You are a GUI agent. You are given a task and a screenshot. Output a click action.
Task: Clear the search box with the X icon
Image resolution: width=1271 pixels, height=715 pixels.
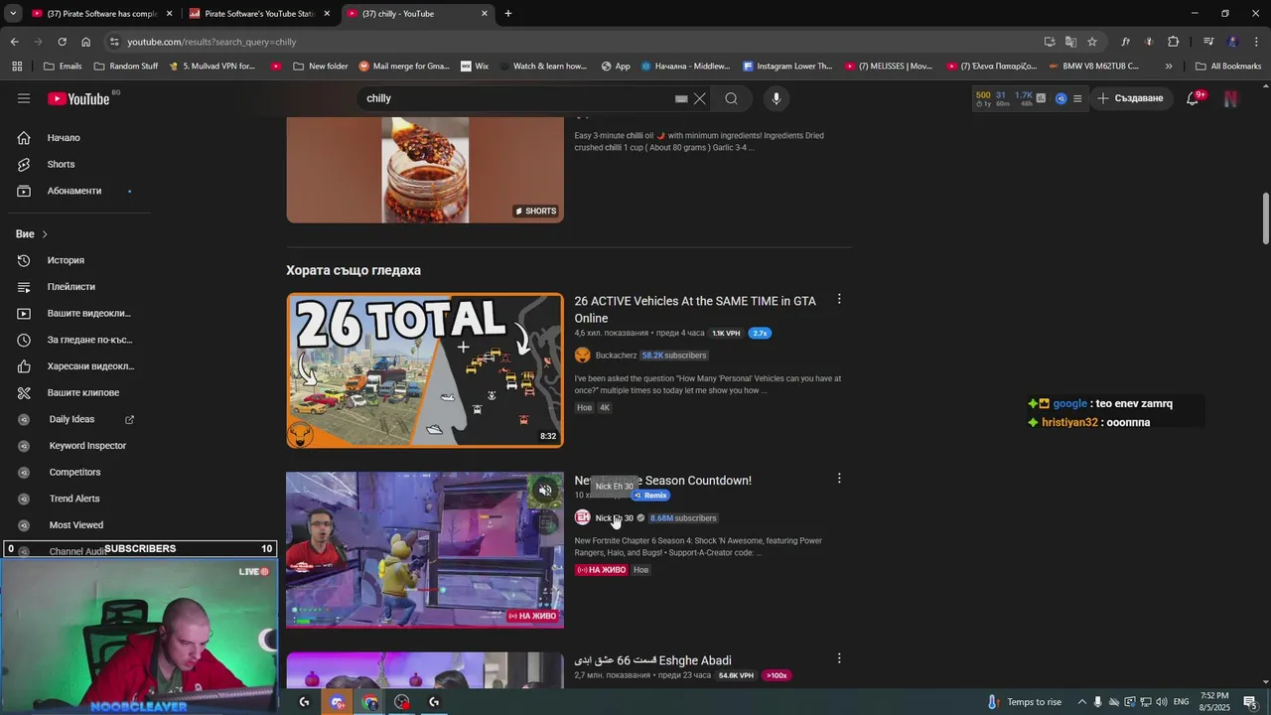click(700, 98)
